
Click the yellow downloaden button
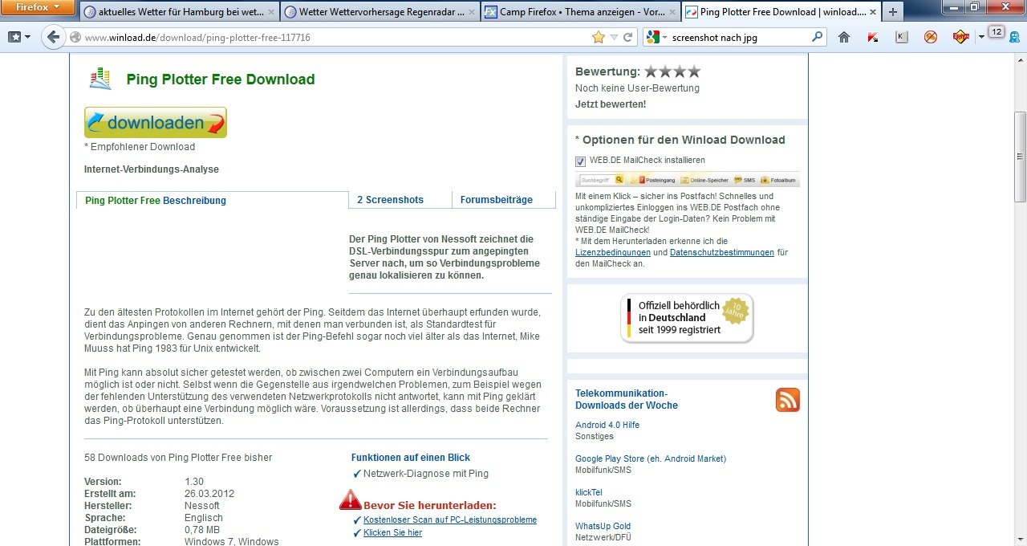(x=156, y=123)
